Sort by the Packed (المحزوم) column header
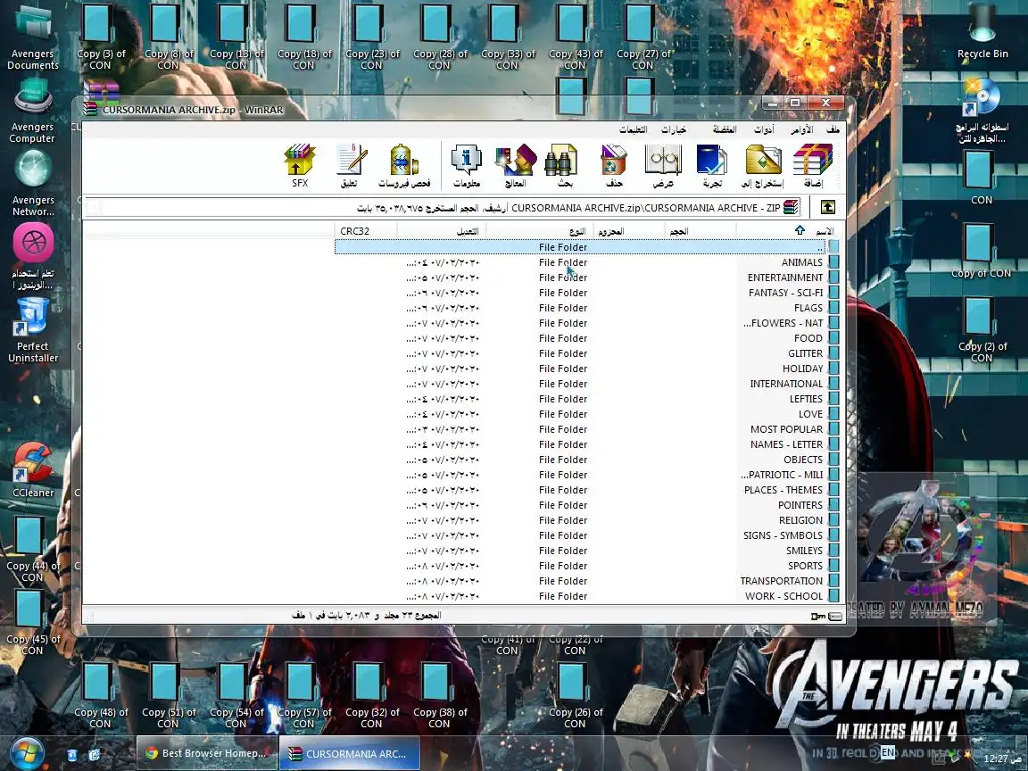The width and height of the screenshot is (1028, 771). 629,231
